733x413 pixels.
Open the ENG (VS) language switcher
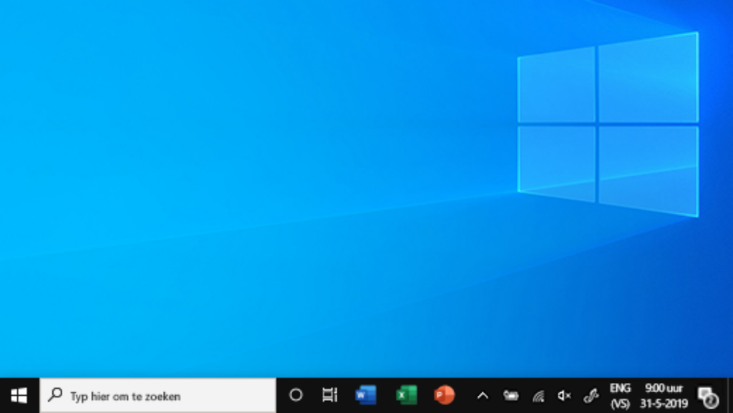click(x=620, y=394)
